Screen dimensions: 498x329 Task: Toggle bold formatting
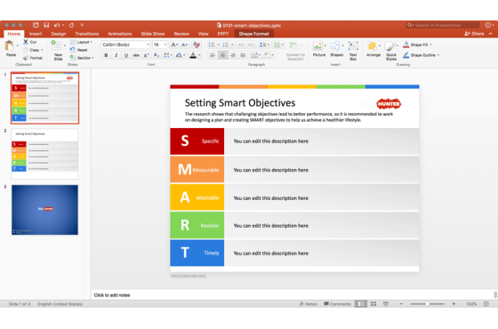(106, 55)
